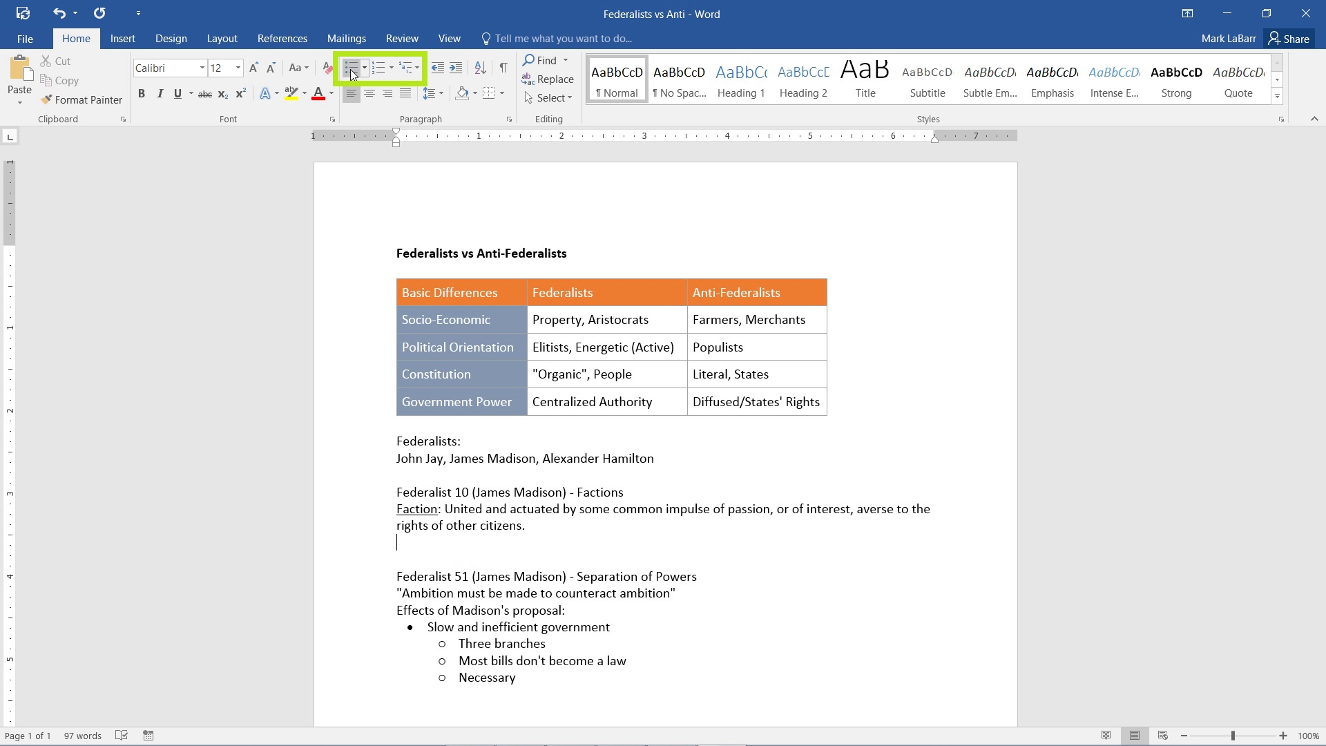Click the Shading paint bucket icon
1326x746 pixels.
click(x=463, y=93)
